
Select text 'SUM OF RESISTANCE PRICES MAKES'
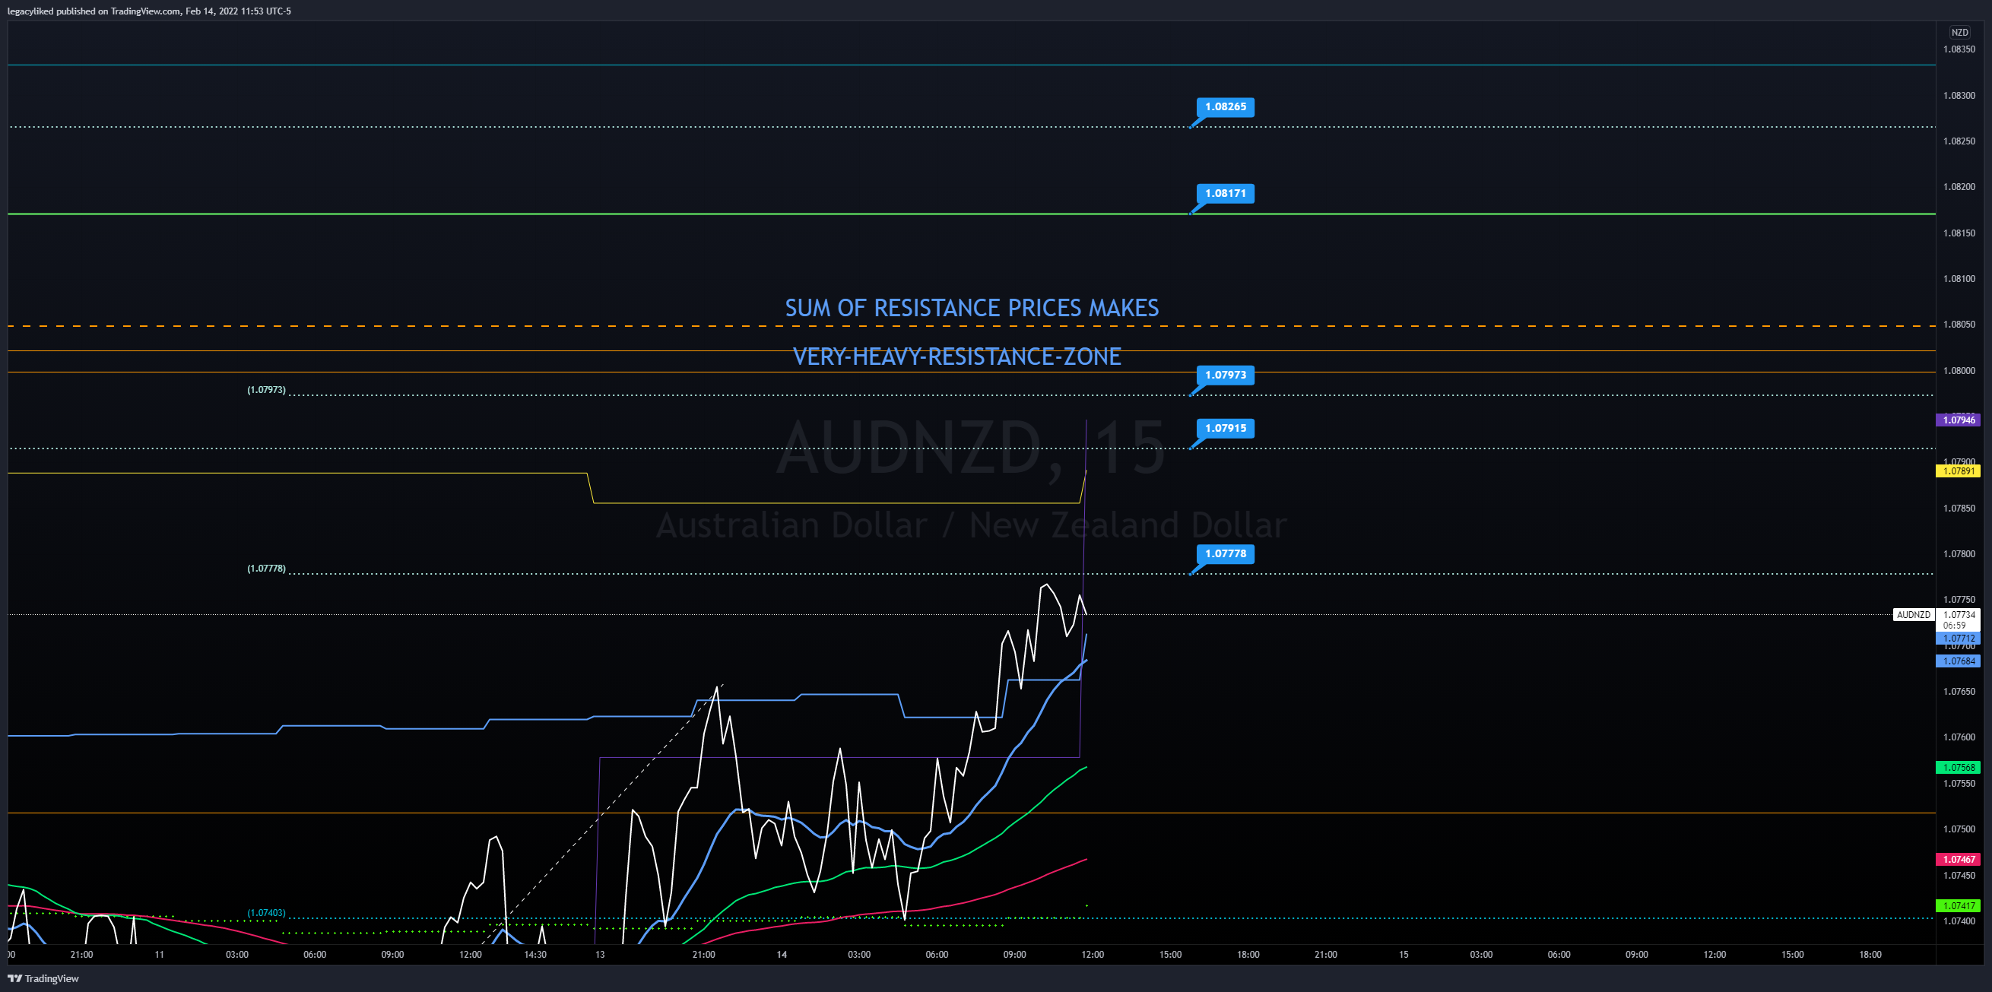pyautogui.click(x=971, y=309)
